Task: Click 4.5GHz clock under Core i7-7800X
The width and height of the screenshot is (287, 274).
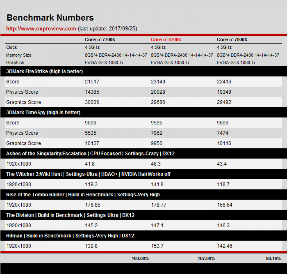Action: 224,47
